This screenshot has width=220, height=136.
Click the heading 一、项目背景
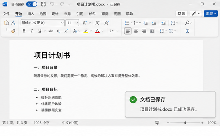(46, 67)
